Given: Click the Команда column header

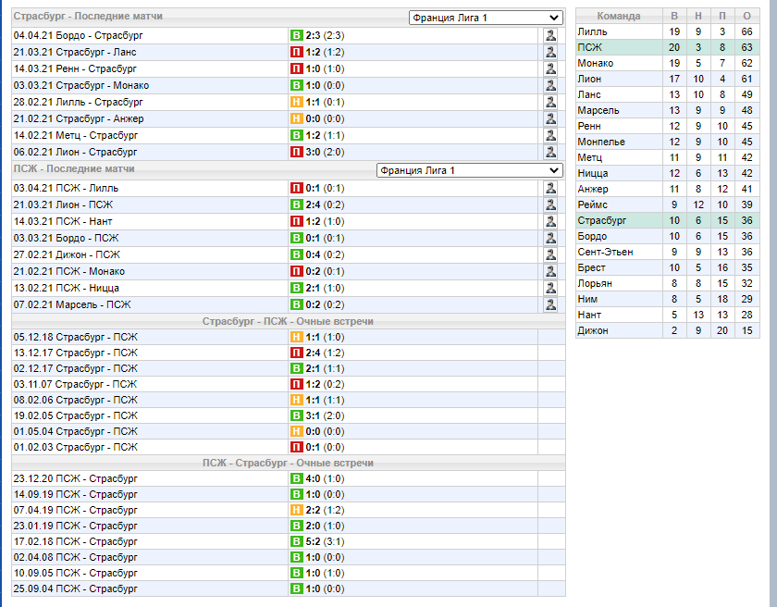Looking at the screenshot, I should [x=619, y=16].
